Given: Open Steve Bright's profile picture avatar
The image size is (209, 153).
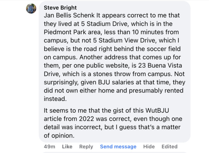Looking at the screenshot, I should tap(31, 9).
